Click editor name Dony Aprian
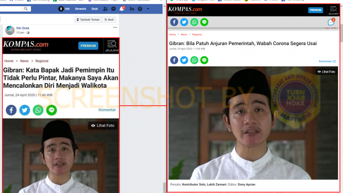This screenshot has width=343, height=193. [x=246, y=184]
